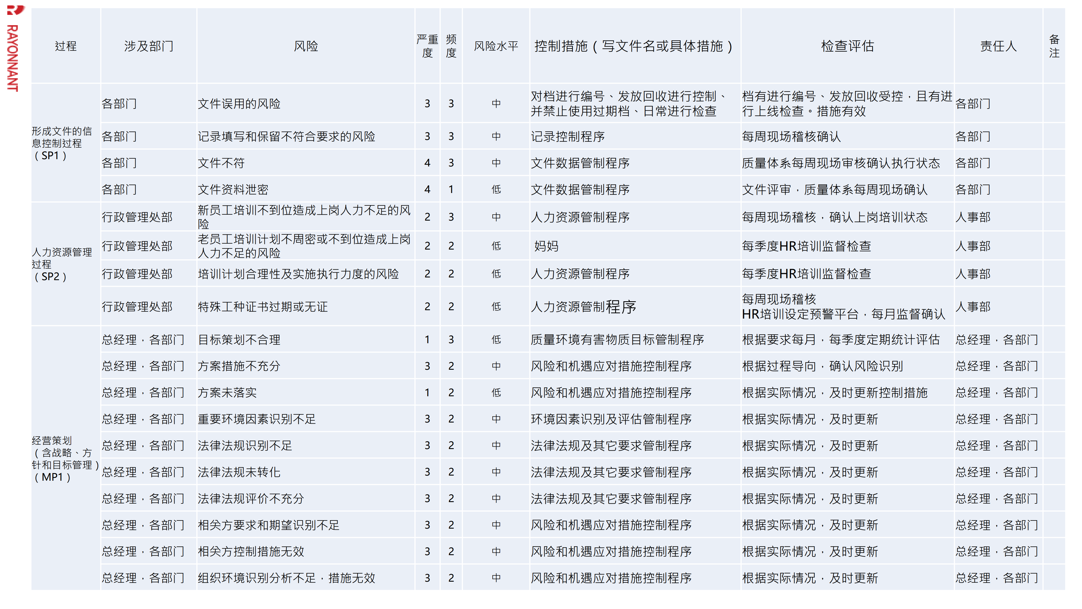1082x609 pixels.
Task: Click the 每周现场稽核确认 cell
Action: pos(848,136)
